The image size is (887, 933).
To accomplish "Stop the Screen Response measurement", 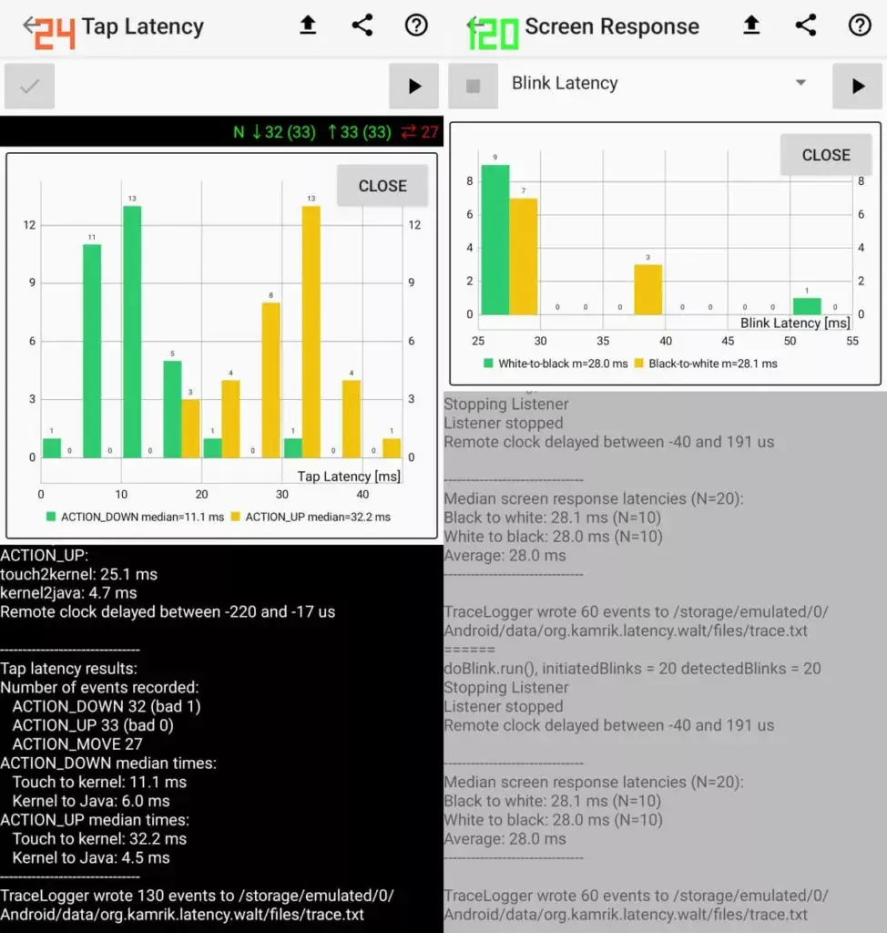I will click(473, 87).
